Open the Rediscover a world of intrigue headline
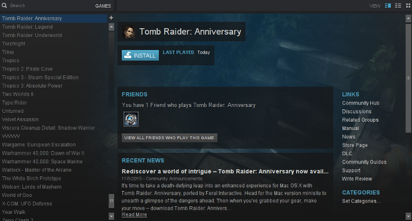This screenshot has height=221, width=412. (225, 172)
